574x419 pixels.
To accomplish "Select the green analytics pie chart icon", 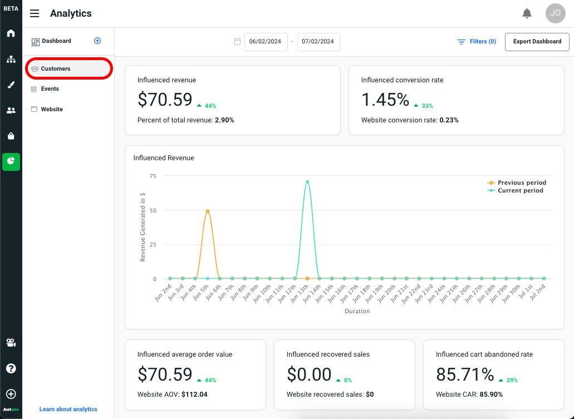I will coord(11,161).
